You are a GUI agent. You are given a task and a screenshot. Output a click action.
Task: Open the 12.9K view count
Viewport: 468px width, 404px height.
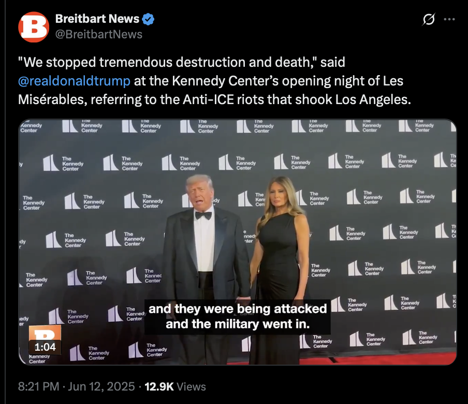coord(159,386)
